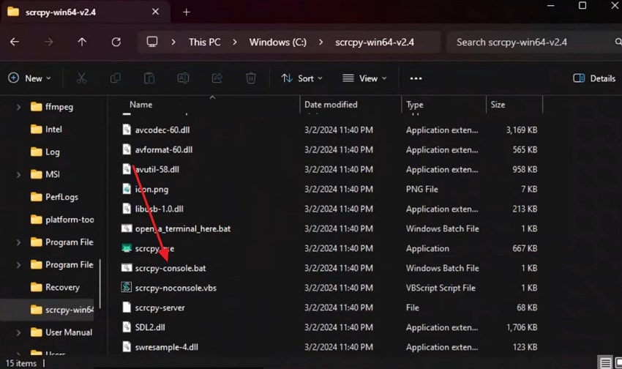
Task: Click the icon.png image file icon
Action: pyautogui.click(x=126, y=189)
